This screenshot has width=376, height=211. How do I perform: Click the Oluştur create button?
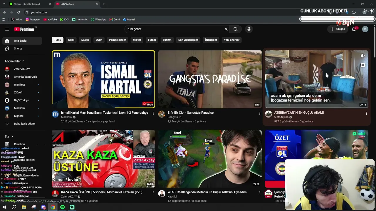tap(338, 29)
